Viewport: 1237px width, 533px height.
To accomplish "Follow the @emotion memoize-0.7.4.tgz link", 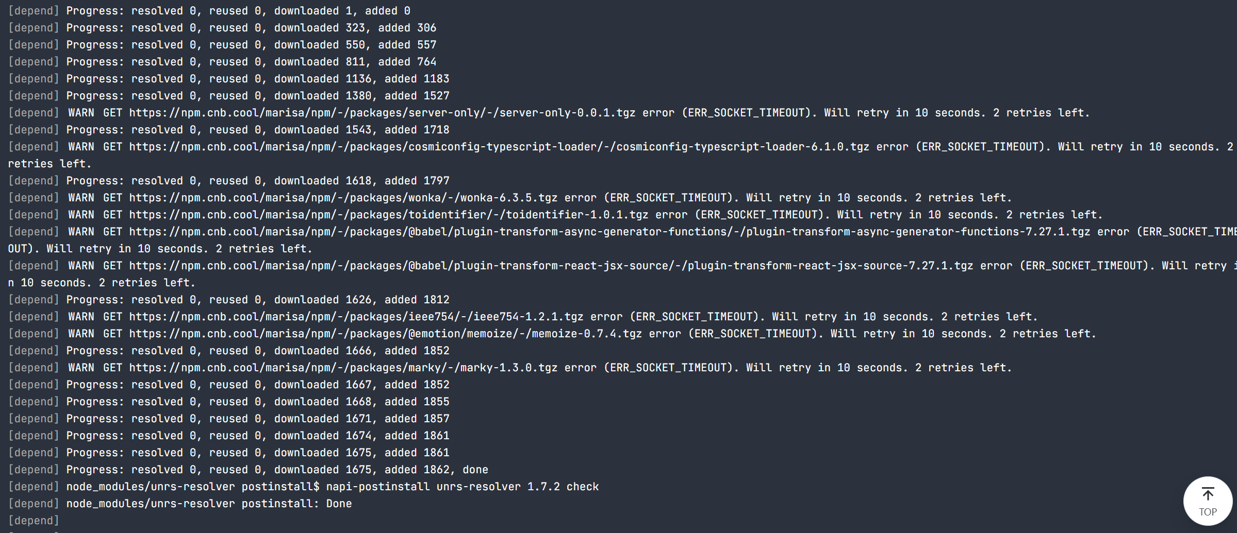I will tap(385, 334).
